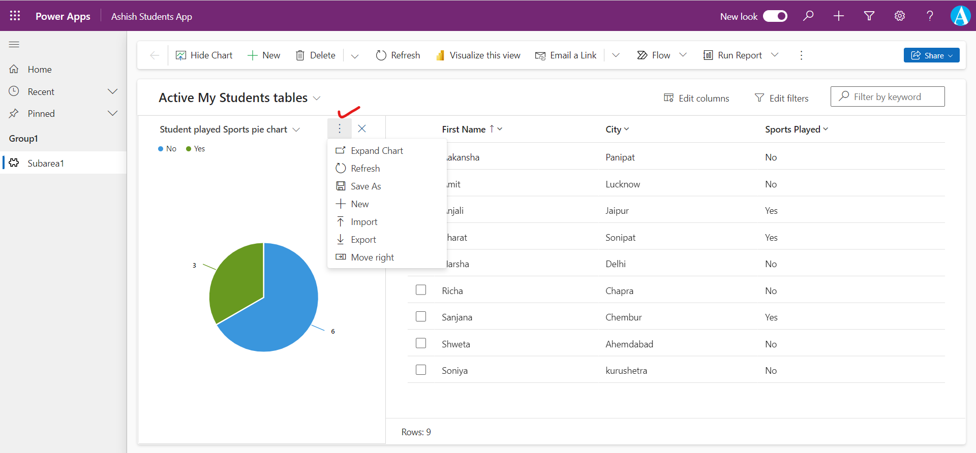This screenshot has height=453, width=976.
Task: Tick the checkbox beside Soniya
Action: pyautogui.click(x=421, y=370)
